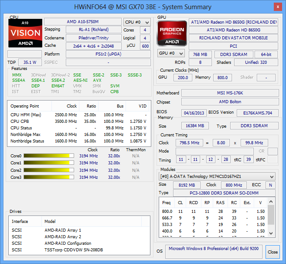Click the AVX feature label

click(x=97, y=80)
